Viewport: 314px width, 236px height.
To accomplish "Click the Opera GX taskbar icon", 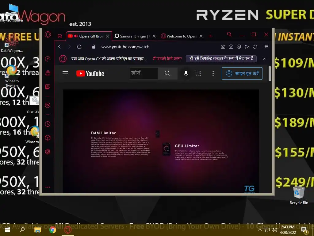I will click(68, 230).
